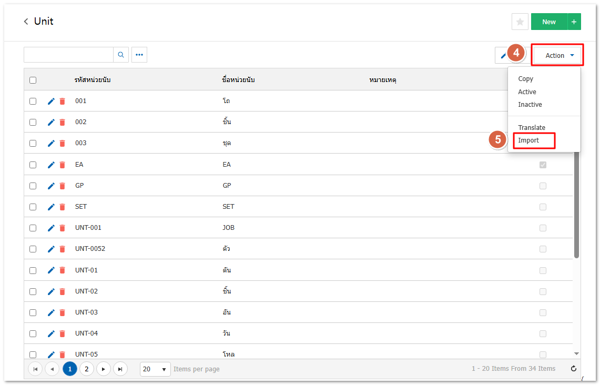Screen dimensions: 600x385
Task: Select the checkbox for row UNT-03
Action: [33, 312]
